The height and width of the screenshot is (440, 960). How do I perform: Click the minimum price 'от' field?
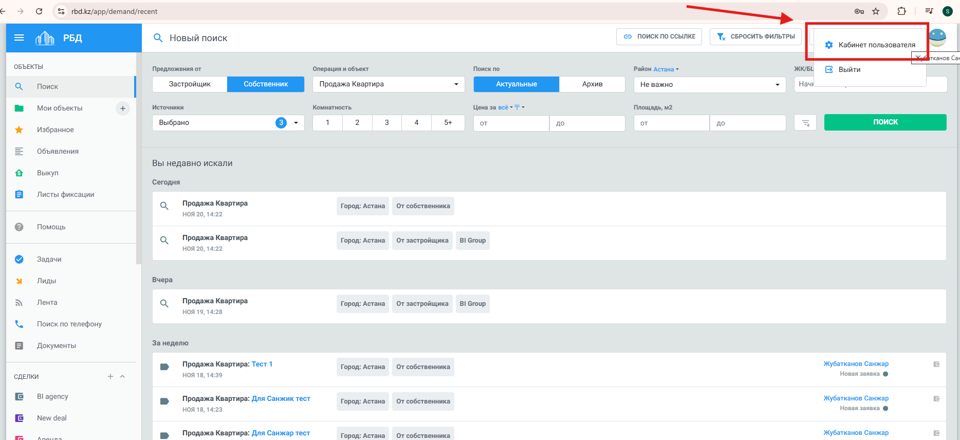point(511,123)
